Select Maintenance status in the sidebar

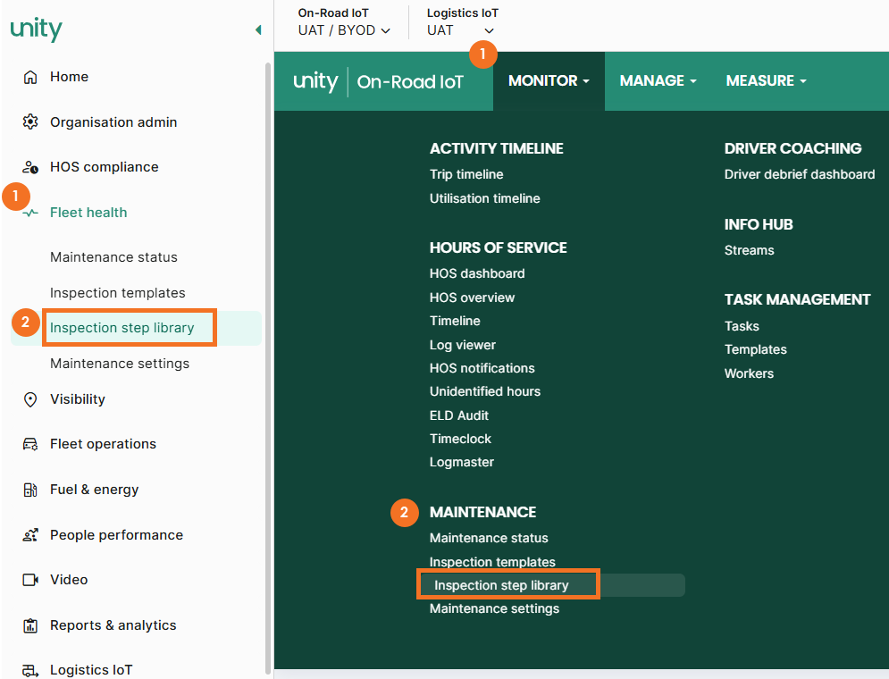[x=113, y=257]
